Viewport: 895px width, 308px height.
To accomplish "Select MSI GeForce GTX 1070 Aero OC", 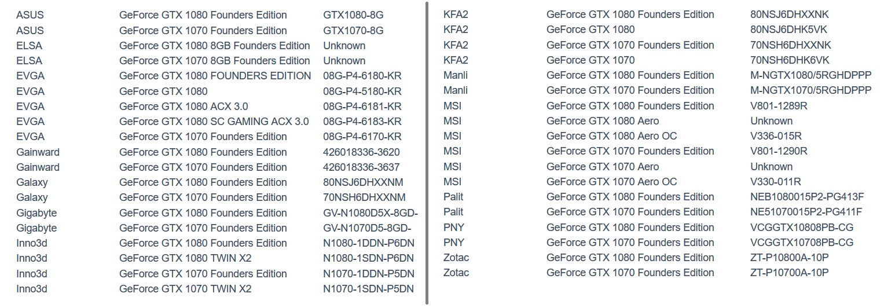I will 611,182.
